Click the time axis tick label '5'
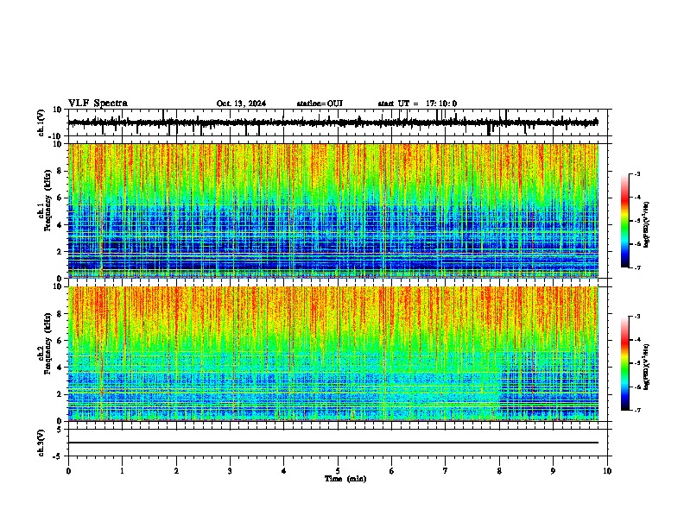 pos(338,471)
